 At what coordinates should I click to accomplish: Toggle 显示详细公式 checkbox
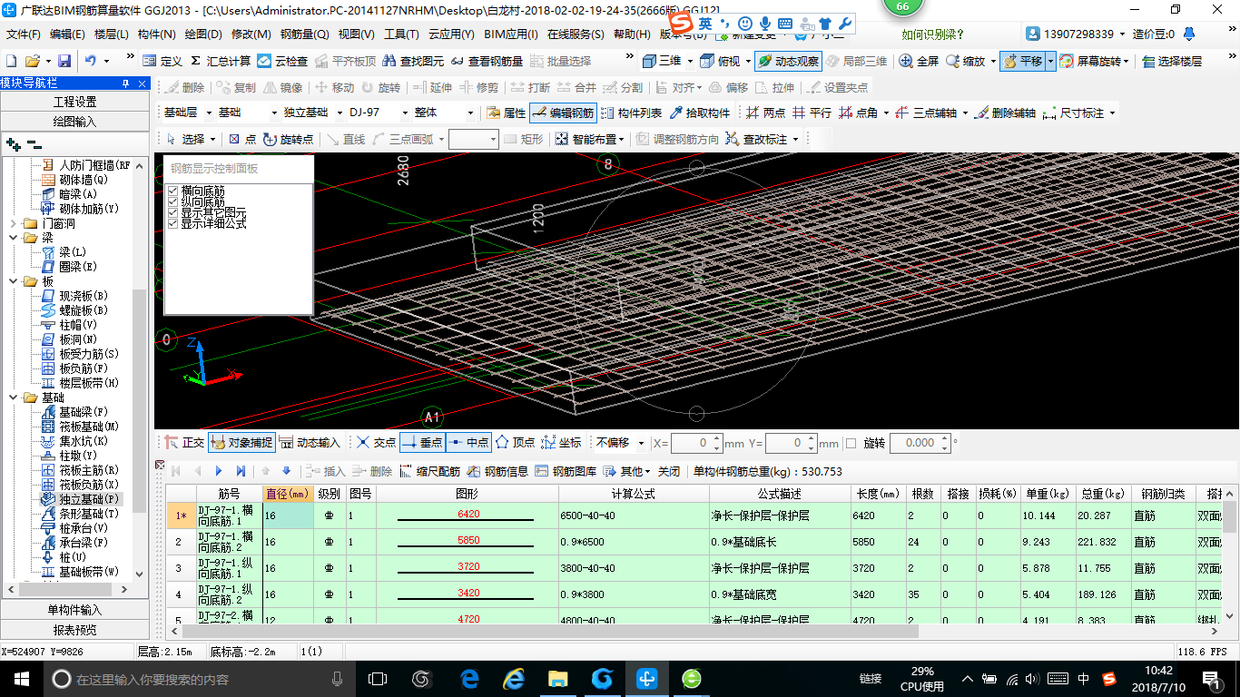(x=173, y=223)
